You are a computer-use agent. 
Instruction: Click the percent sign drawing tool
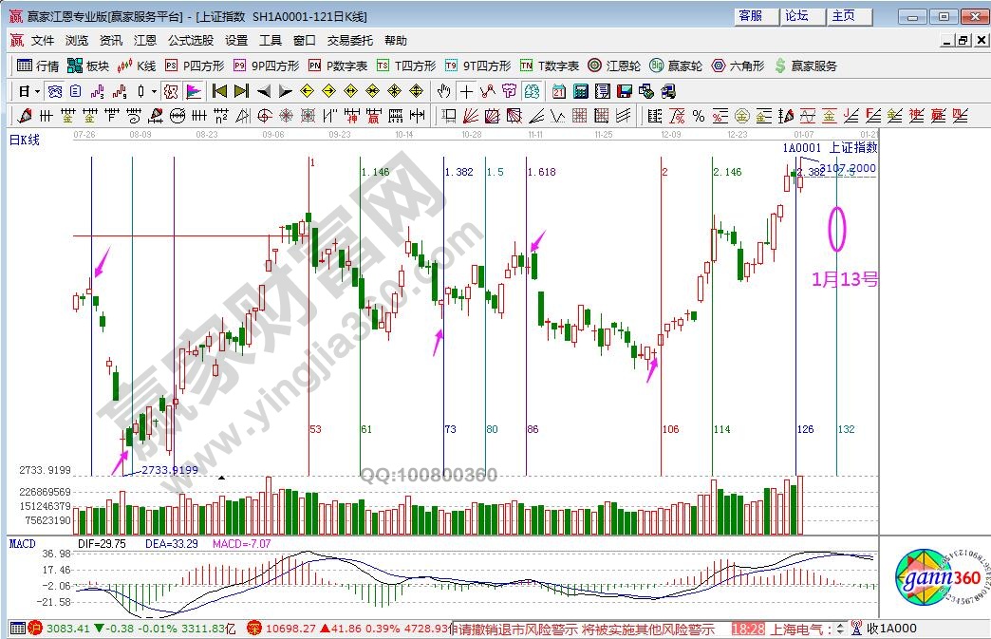[x=698, y=116]
